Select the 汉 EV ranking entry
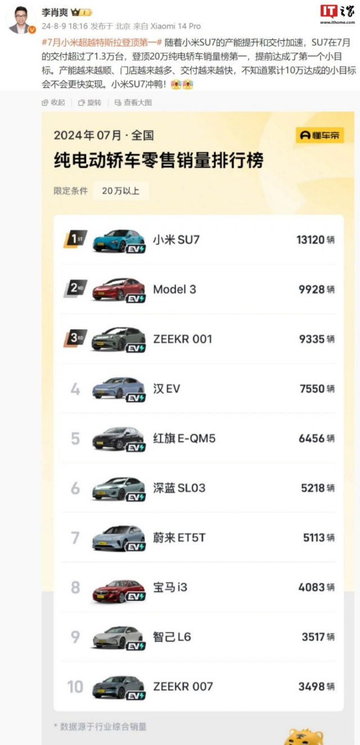Image resolution: width=360 pixels, height=745 pixels. (199, 389)
